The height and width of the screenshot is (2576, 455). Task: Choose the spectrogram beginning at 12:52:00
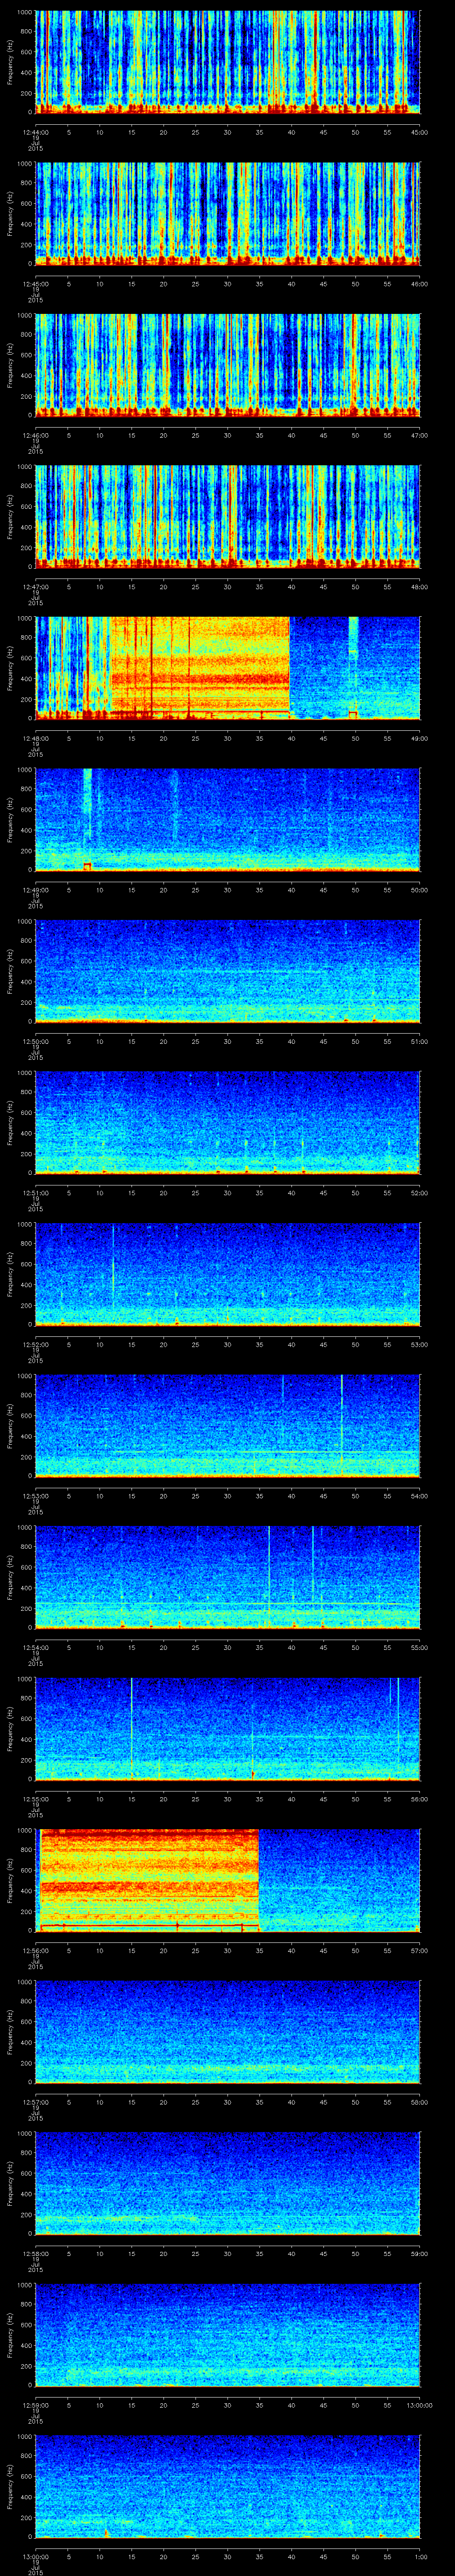228,1274
